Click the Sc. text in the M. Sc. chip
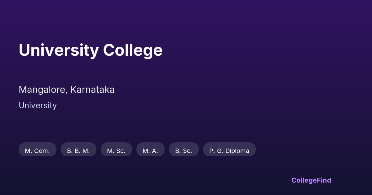The image size is (372, 195). coord(121,151)
